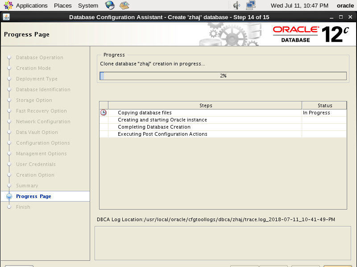Screen dimensions: 357x267
Task: Click the network computers icon
Action: click(251, 5)
